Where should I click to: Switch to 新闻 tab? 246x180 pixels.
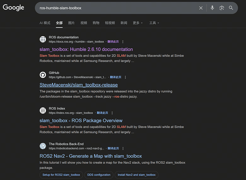(124, 23)
